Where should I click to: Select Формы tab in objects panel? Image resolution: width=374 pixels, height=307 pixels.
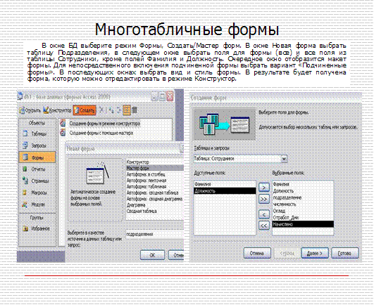point(37,157)
